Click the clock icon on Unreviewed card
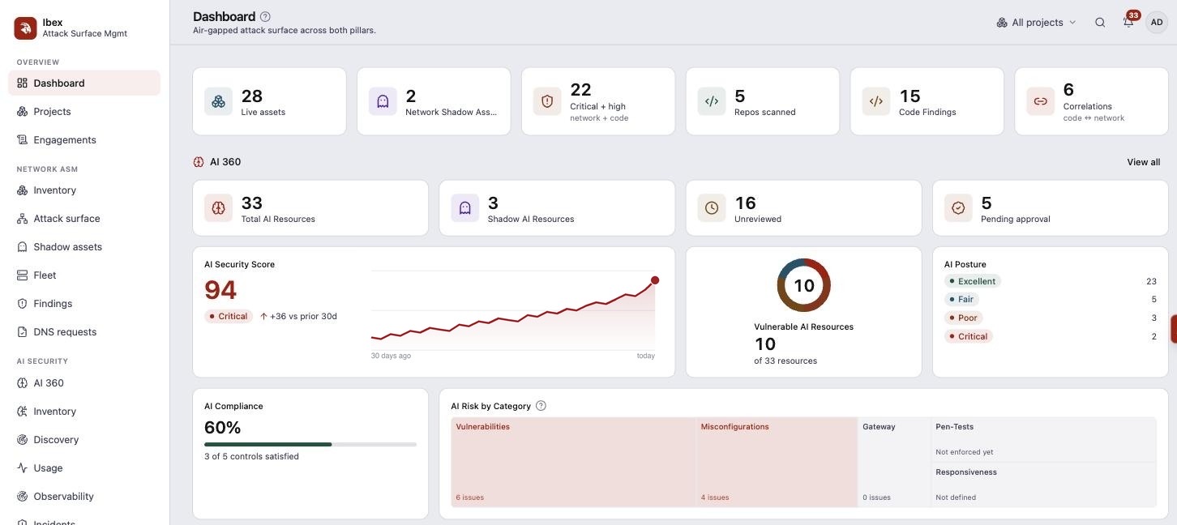The height and width of the screenshot is (525, 1177). point(712,208)
